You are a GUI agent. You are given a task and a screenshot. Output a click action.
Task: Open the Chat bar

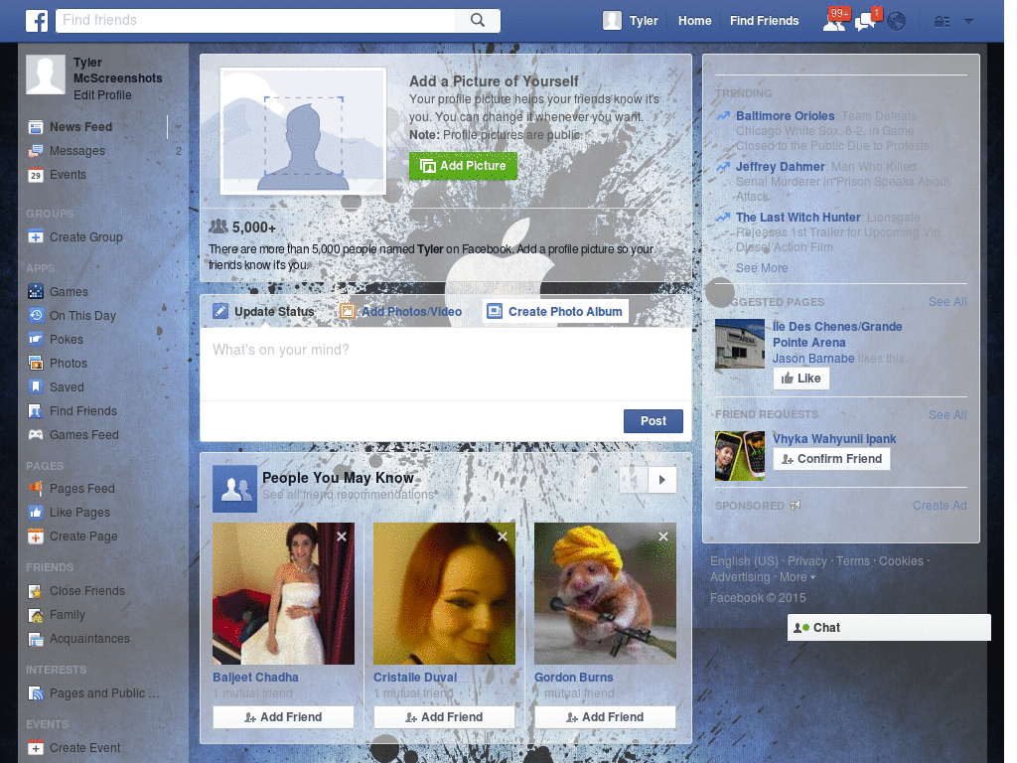(x=889, y=628)
